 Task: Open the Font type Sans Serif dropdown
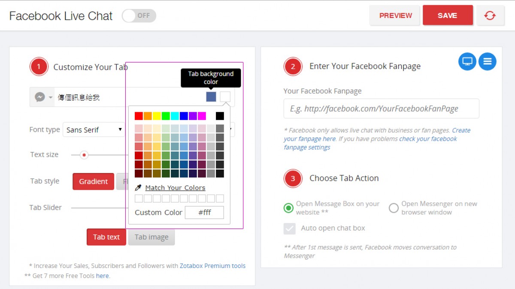94,130
